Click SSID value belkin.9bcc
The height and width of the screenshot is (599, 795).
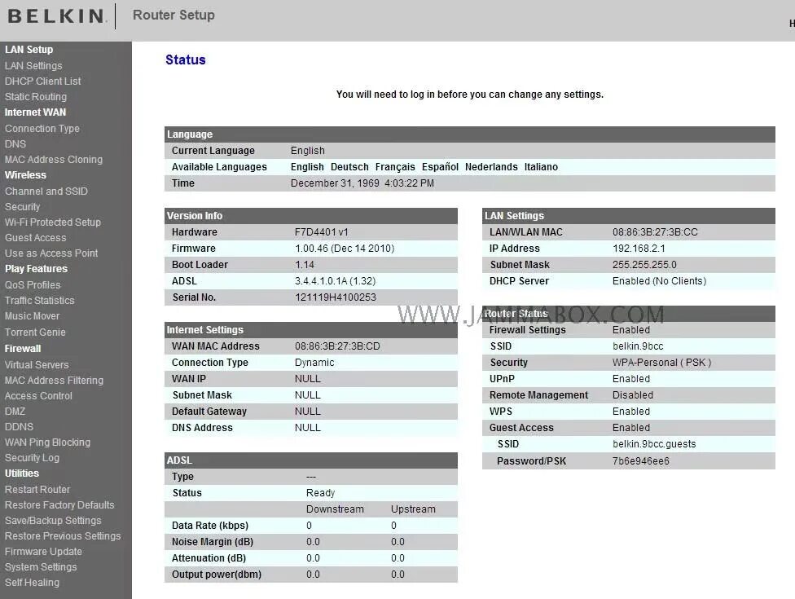[x=638, y=346]
